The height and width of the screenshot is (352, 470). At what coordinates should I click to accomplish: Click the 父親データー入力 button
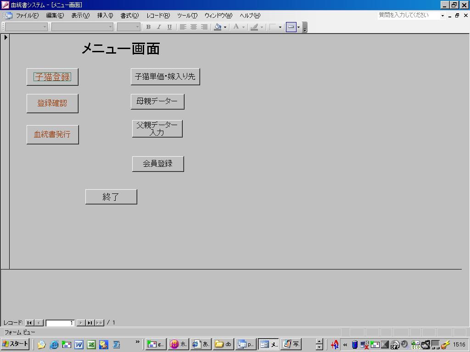pyautogui.click(x=157, y=129)
